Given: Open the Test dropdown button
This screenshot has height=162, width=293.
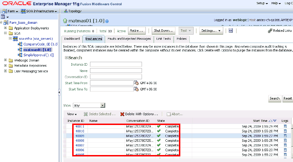Looking at the screenshot, I should tap(186, 31).
